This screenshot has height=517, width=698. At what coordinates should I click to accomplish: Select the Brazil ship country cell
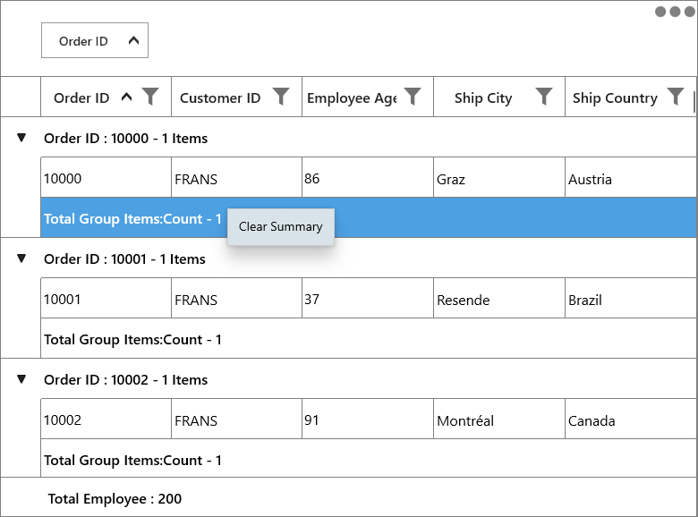630,298
